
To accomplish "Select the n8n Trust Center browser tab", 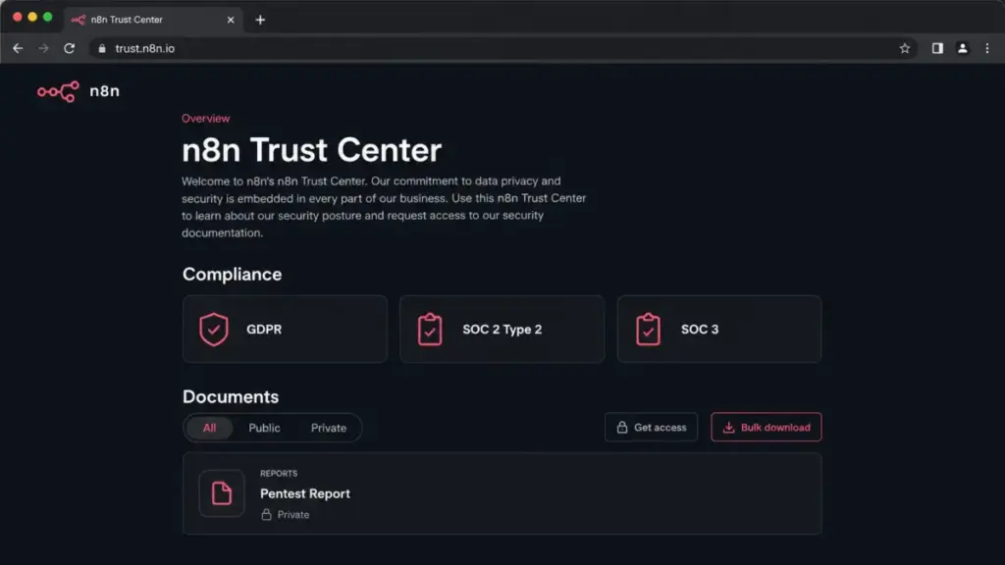I will 152,20.
